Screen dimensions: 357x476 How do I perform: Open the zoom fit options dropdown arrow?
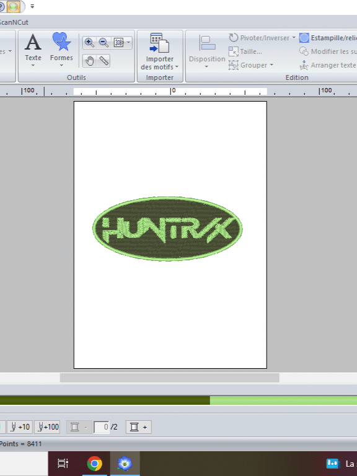pos(129,43)
